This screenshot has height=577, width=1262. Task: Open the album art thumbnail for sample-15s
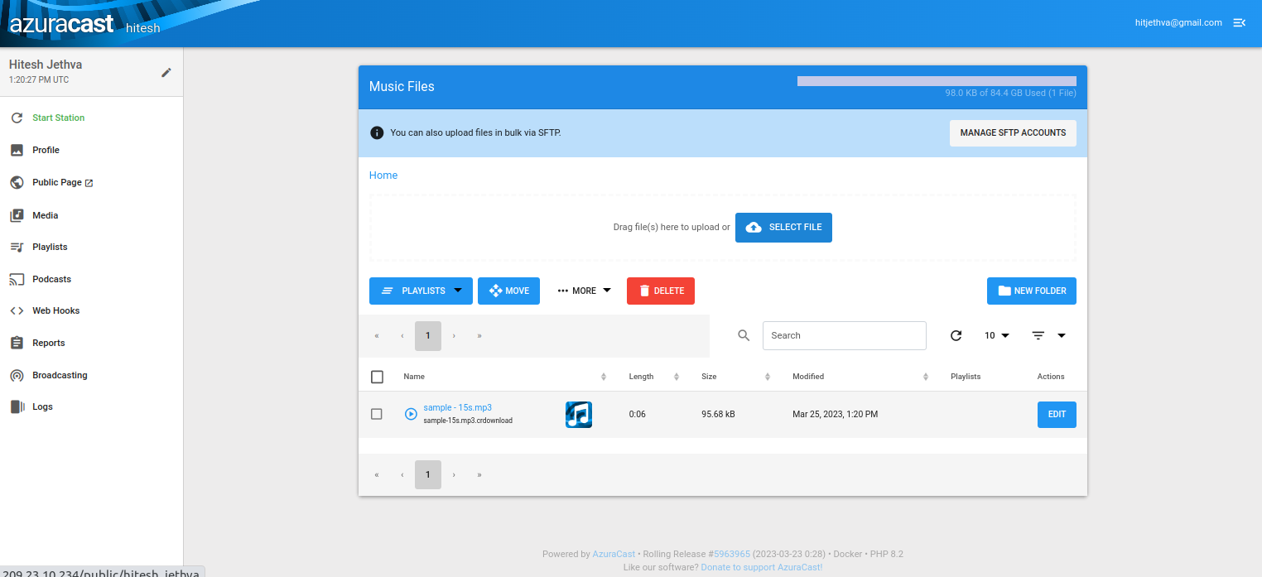(578, 414)
